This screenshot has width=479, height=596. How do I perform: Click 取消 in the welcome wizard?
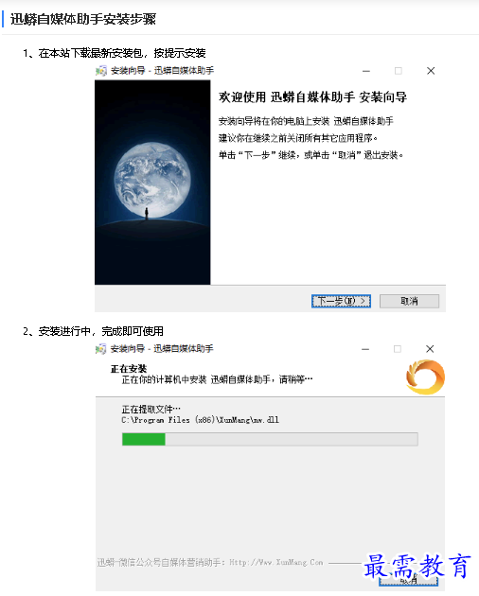click(409, 301)
